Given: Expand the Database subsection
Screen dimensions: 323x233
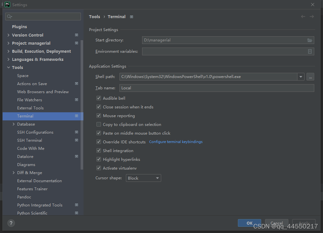Looking at the screenshot, I should [14, 124].
